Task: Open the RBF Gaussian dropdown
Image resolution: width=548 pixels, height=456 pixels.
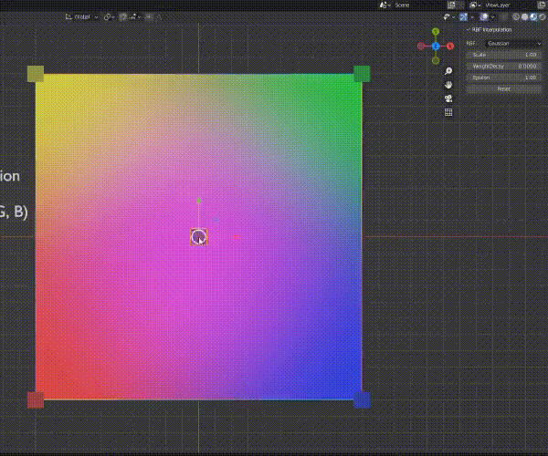Action: (x=513, y=43)
